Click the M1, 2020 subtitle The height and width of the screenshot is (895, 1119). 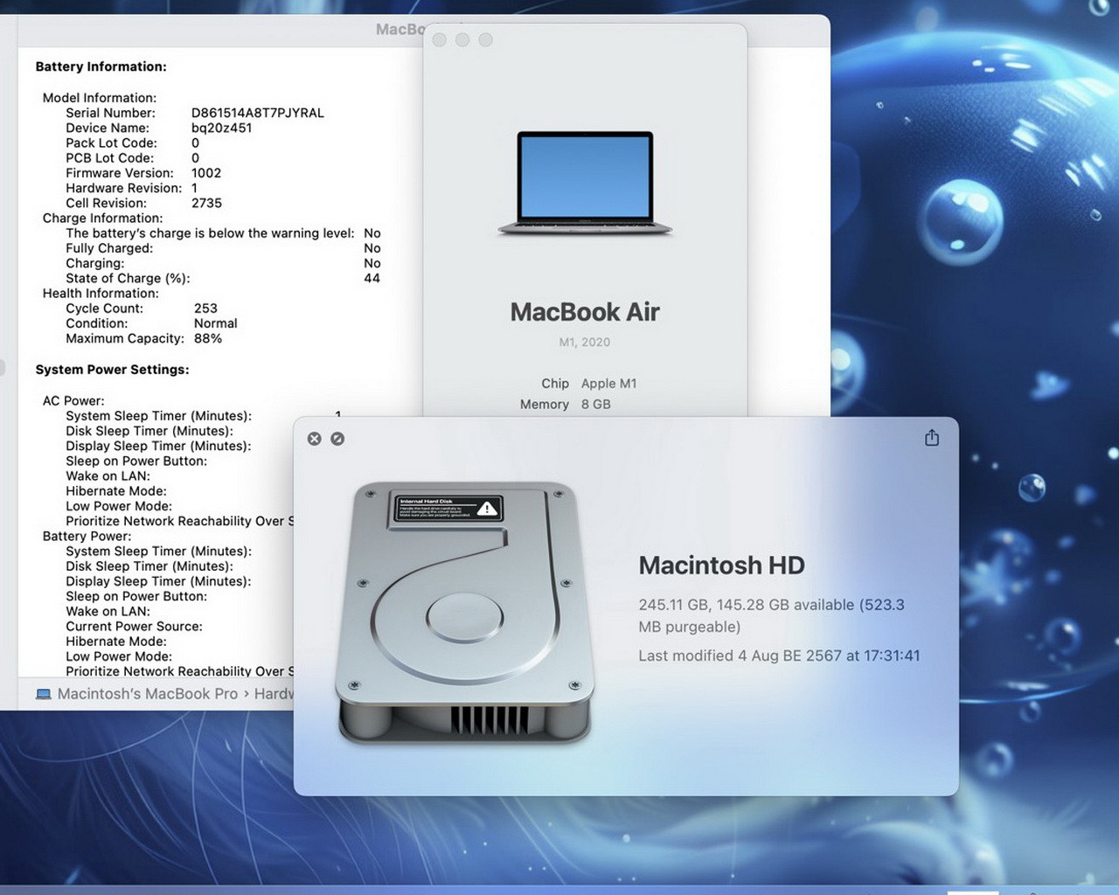pos(585,342)
